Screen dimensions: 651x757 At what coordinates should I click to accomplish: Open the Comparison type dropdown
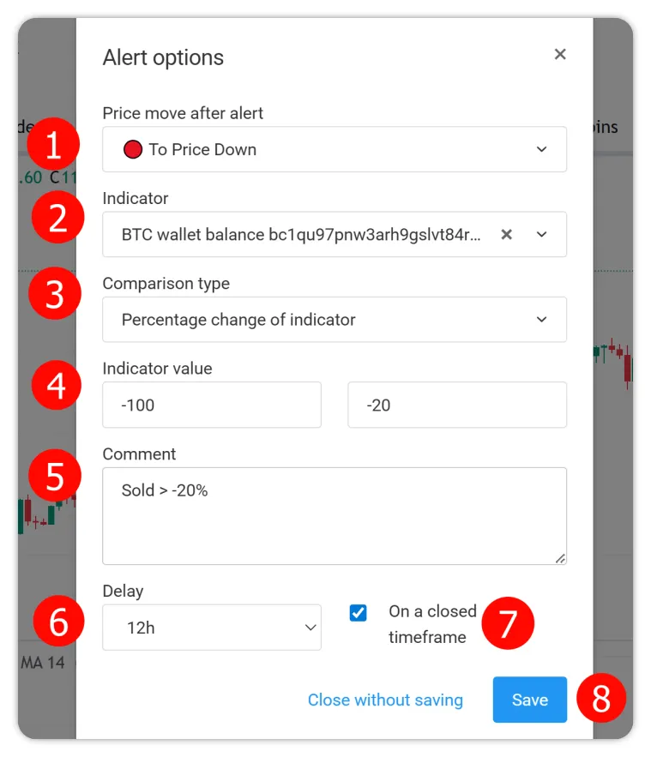click(x=335, y=320)
